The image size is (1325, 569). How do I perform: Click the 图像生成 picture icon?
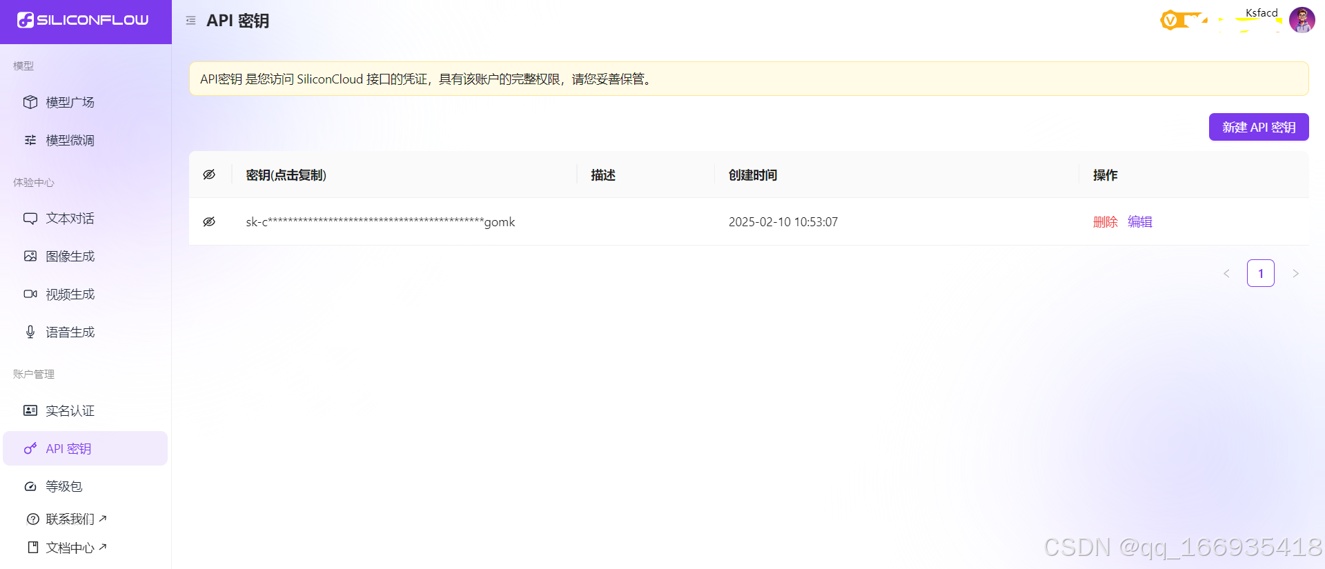tap(30, 256)
